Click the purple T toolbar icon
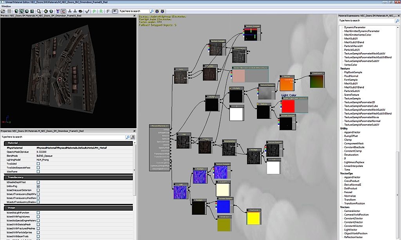Screen dimensions: 401x240 point(58,11)
